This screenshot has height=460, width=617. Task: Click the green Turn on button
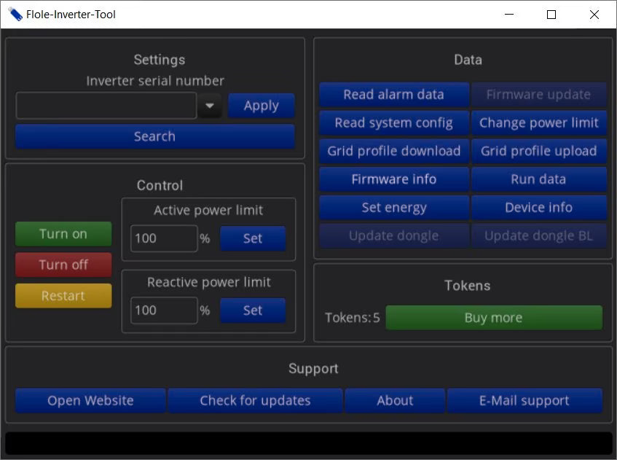pos(63,234)
